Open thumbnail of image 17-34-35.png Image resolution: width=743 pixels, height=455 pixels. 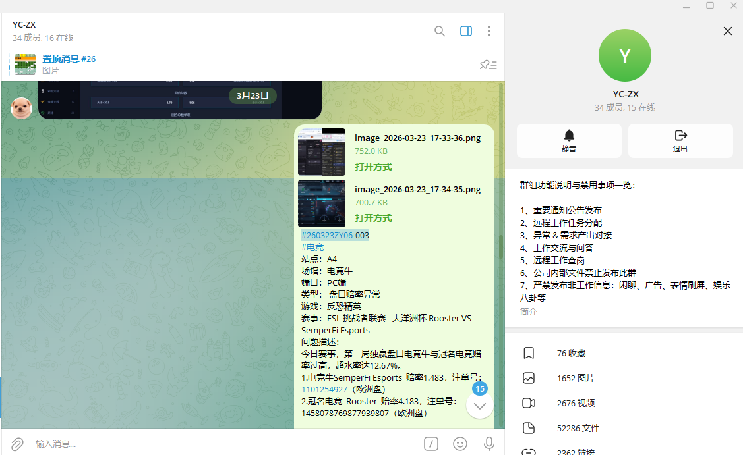(322, 203)
